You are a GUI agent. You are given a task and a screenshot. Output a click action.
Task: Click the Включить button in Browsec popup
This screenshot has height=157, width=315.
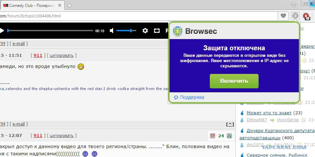click(x=234, y=81)
